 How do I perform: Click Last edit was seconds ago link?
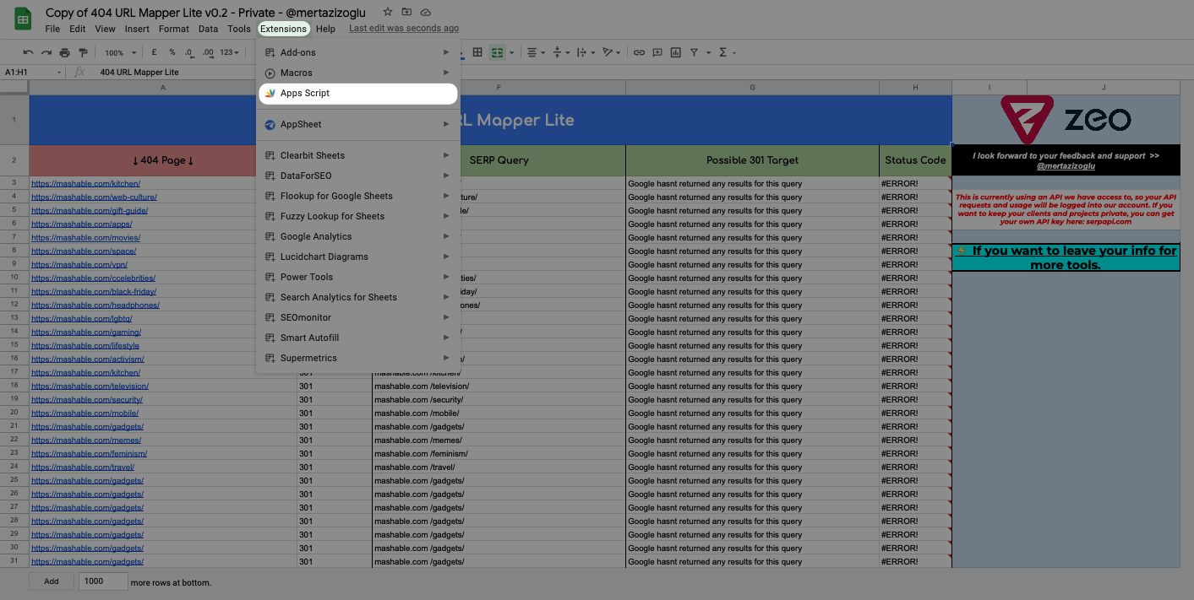(x=404, y=29)
